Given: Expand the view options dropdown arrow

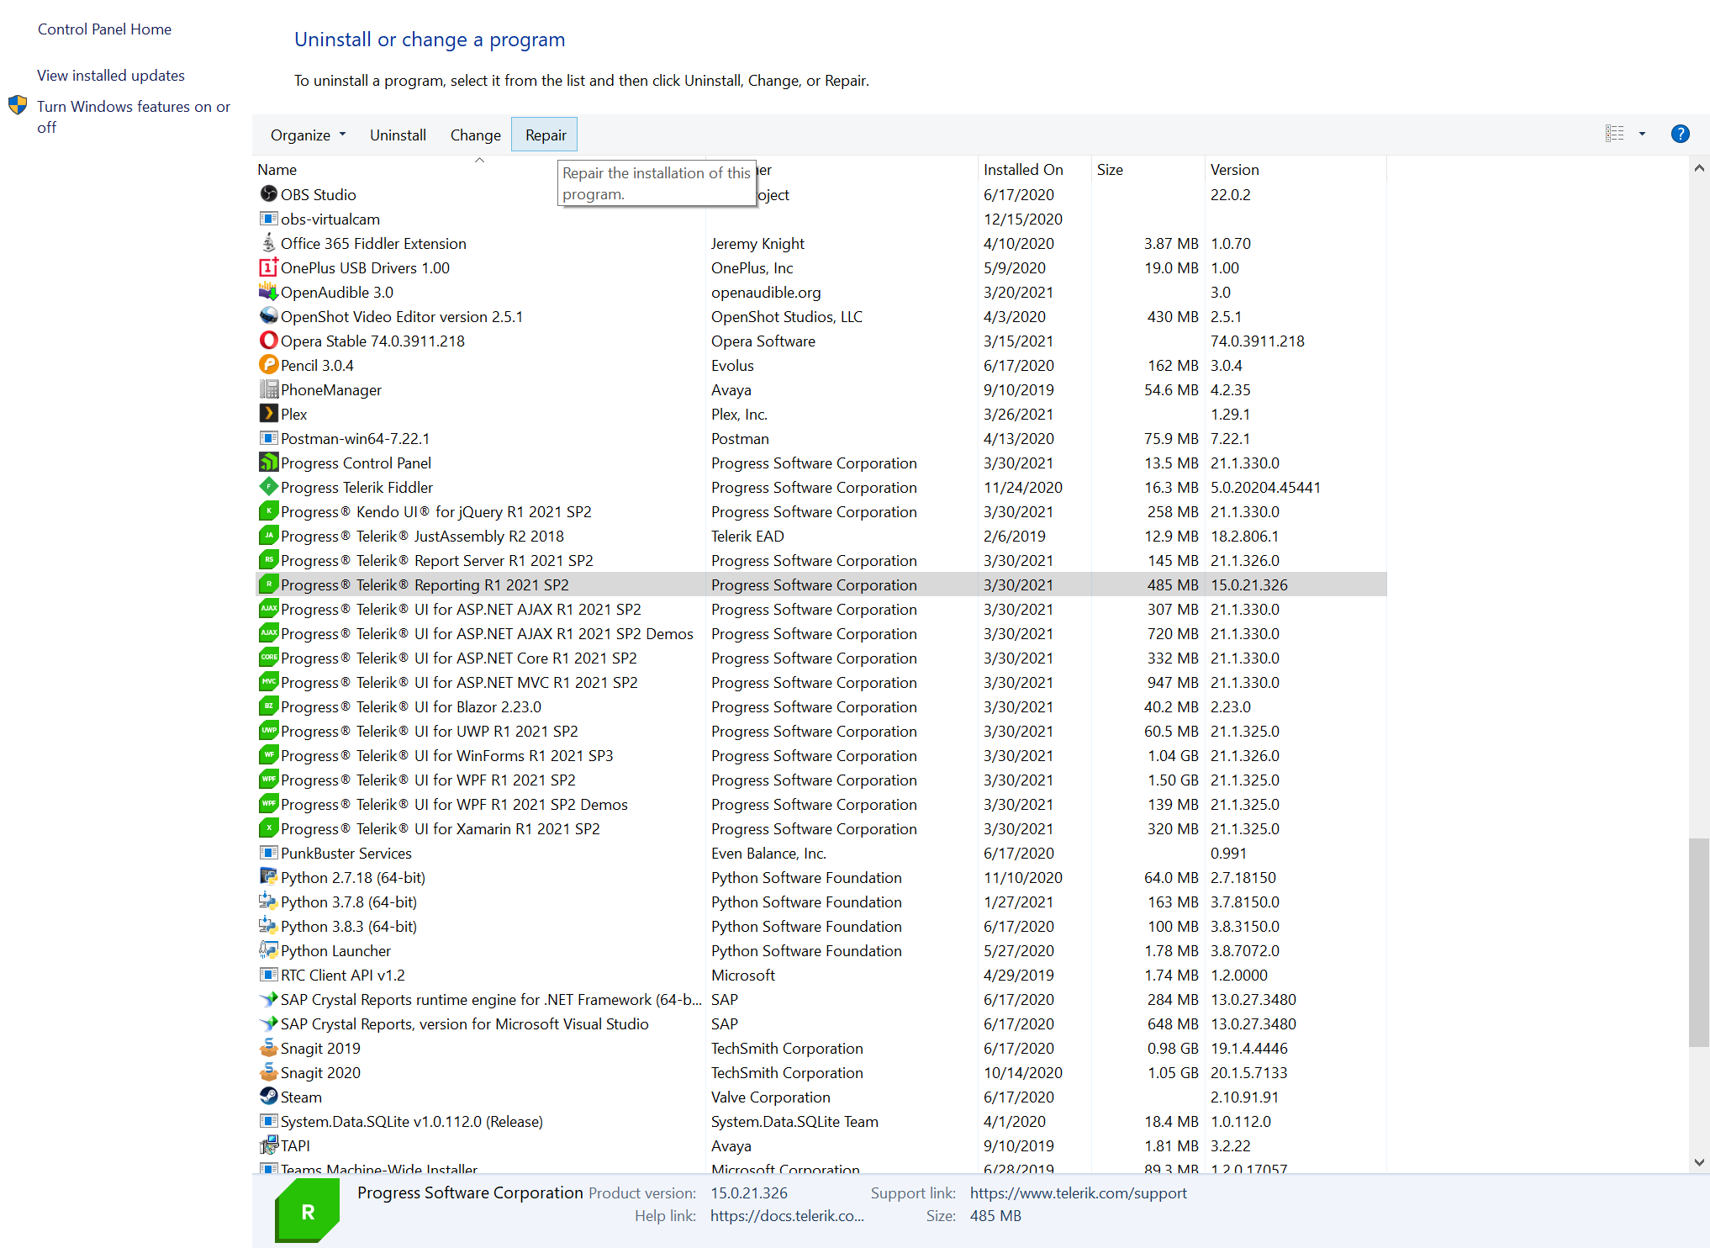Looking at the screenshot, I should [x=1642, y=135].
